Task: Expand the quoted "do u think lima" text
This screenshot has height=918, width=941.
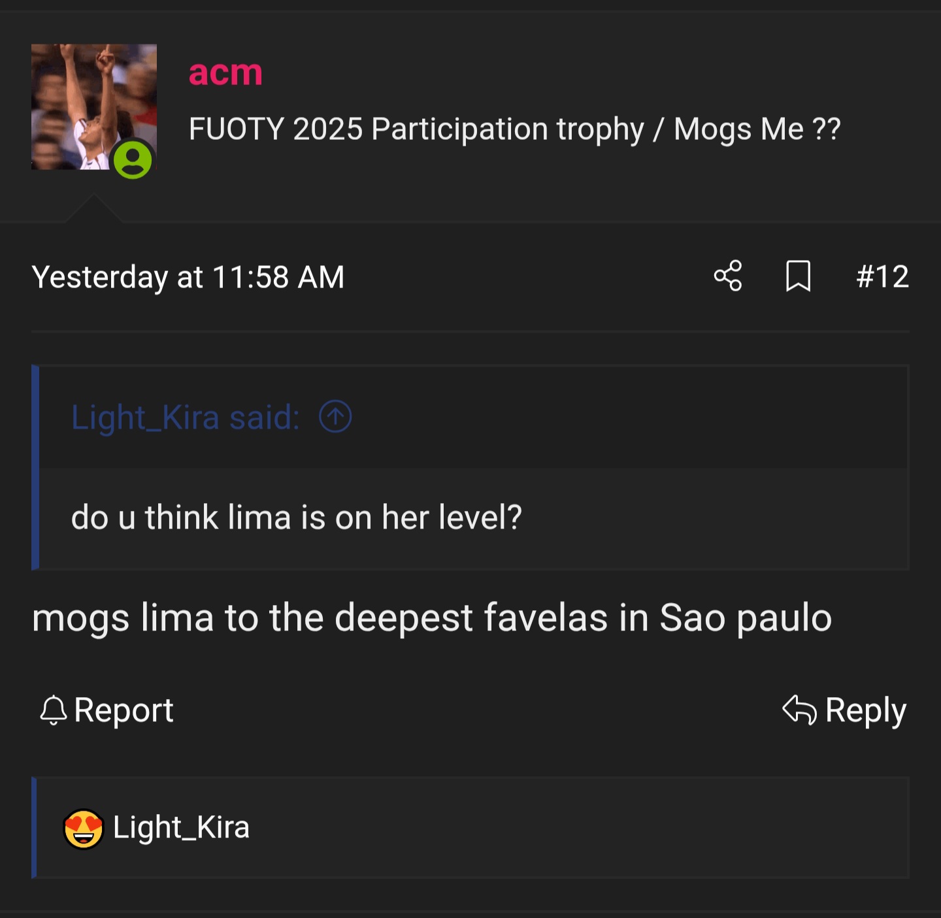Action: click(296, 517)
